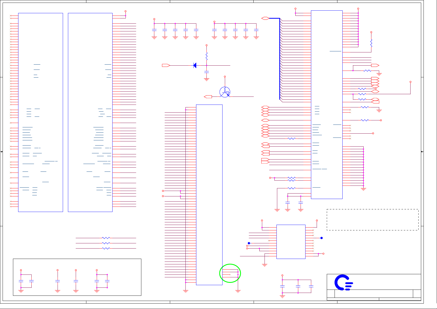
Task: Select the top resistor of the three stacked resistors
Action: click(106, 238)
